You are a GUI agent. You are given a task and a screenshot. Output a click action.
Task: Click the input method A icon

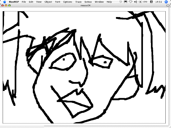151,2
